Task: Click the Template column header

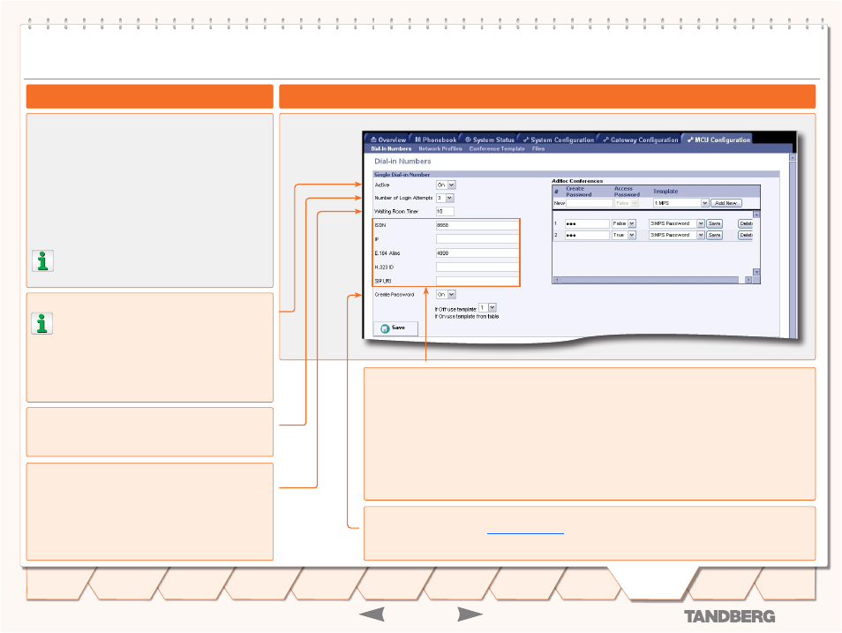Action: point(665,192)
